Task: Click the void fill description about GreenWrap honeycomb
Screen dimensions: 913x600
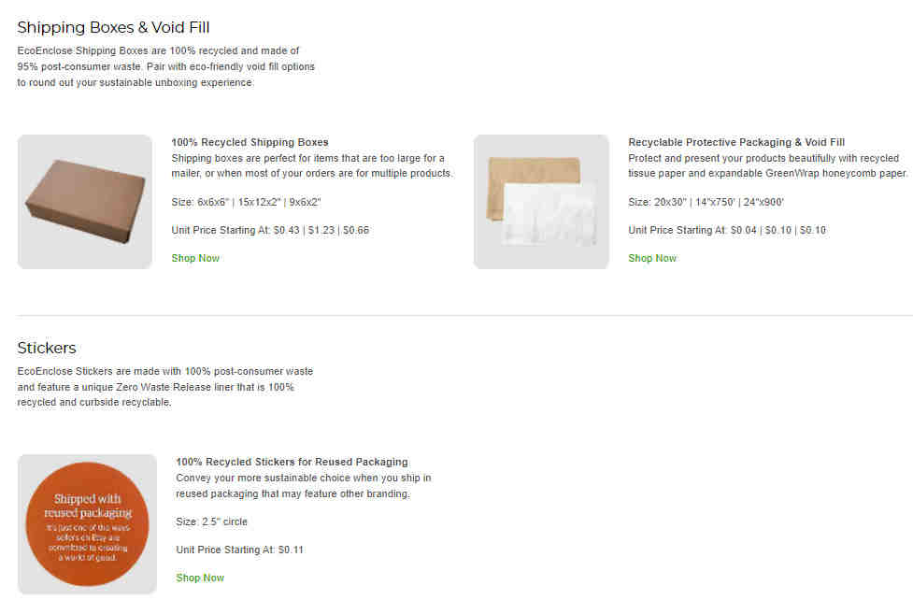Action: pos(768,166)
